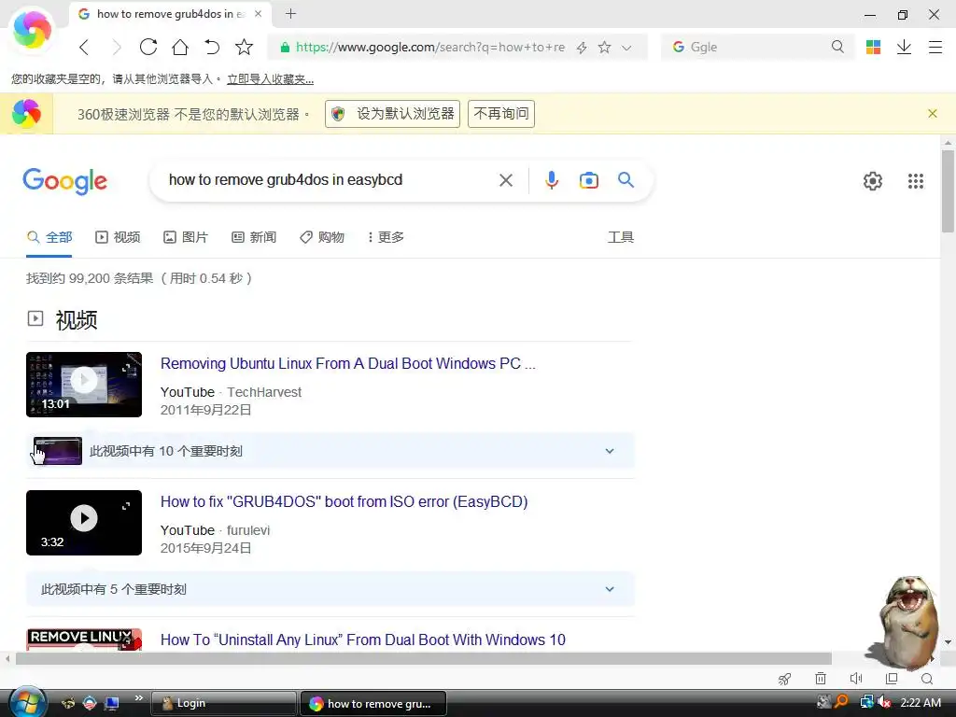Open 'Removing Ubuntu Linux From A Dual Boot' link
Viewport: 956px width, 717px height.
pos(347,363)
